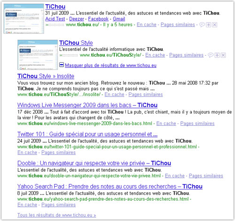Remove the TiChou Style result with X icon
This screenshot has width=235, height=221.
click(223, 55)
